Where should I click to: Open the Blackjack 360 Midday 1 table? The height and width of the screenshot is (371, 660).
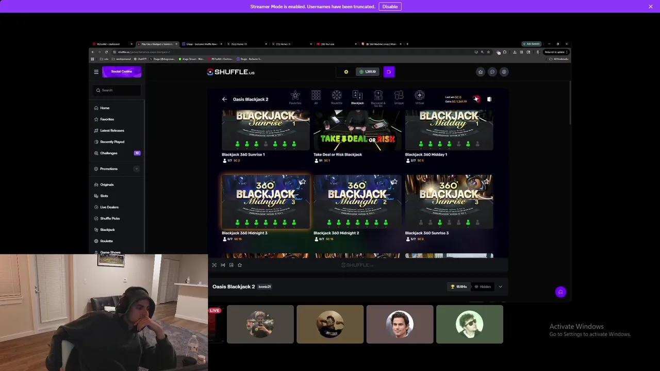click(449, 130)
